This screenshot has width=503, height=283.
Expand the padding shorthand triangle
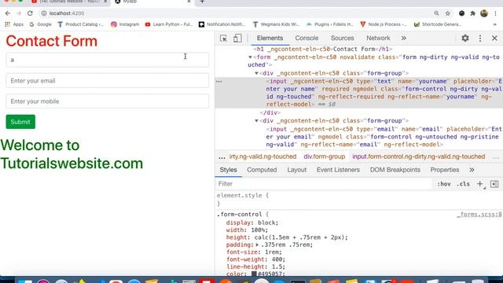pyautogui.click(x=257, y=244)
